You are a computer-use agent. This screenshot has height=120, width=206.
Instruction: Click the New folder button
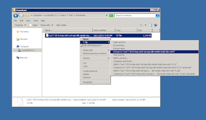pos(62,25)
